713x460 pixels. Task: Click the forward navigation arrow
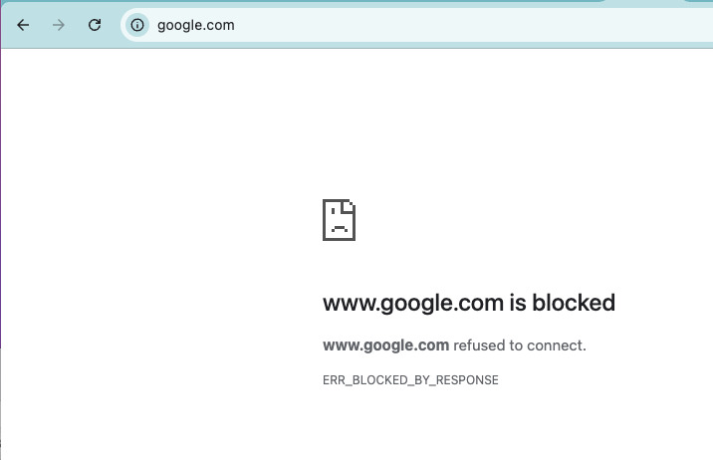59,25
